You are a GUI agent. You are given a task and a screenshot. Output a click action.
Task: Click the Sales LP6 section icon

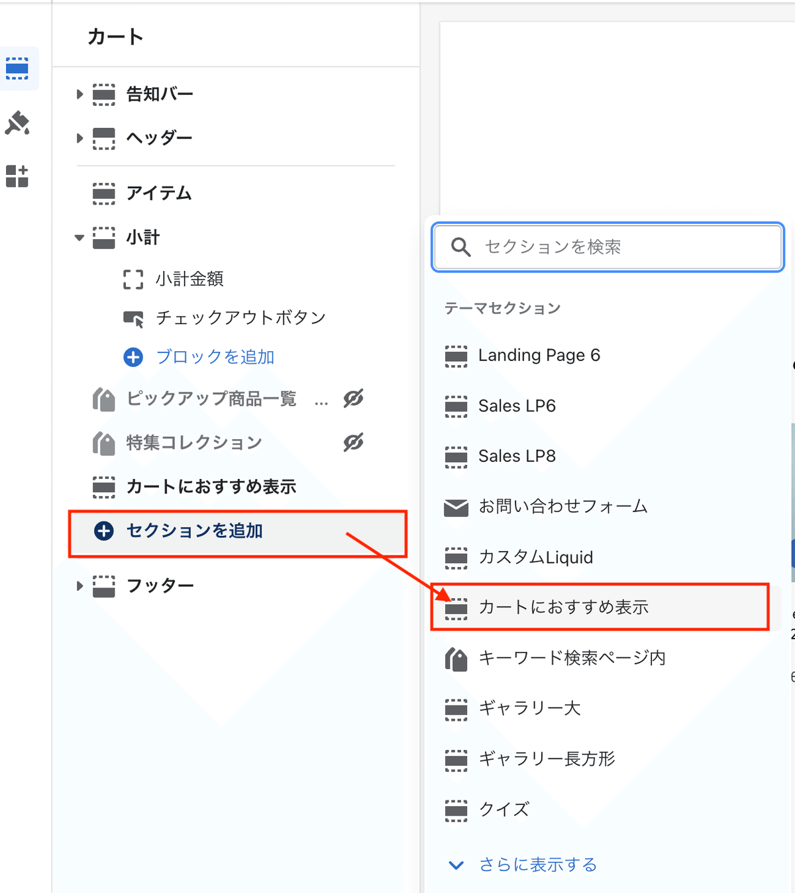(456, 406)
